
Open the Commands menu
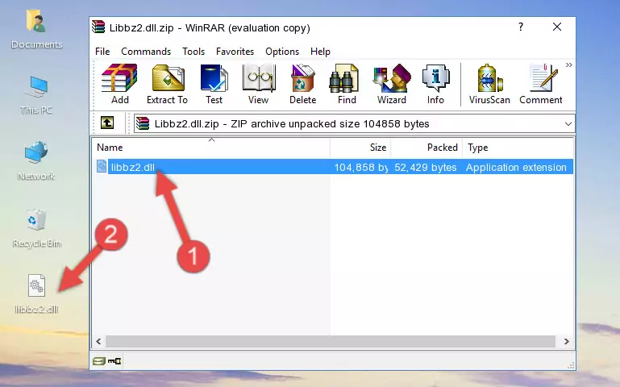coord(146,52)
